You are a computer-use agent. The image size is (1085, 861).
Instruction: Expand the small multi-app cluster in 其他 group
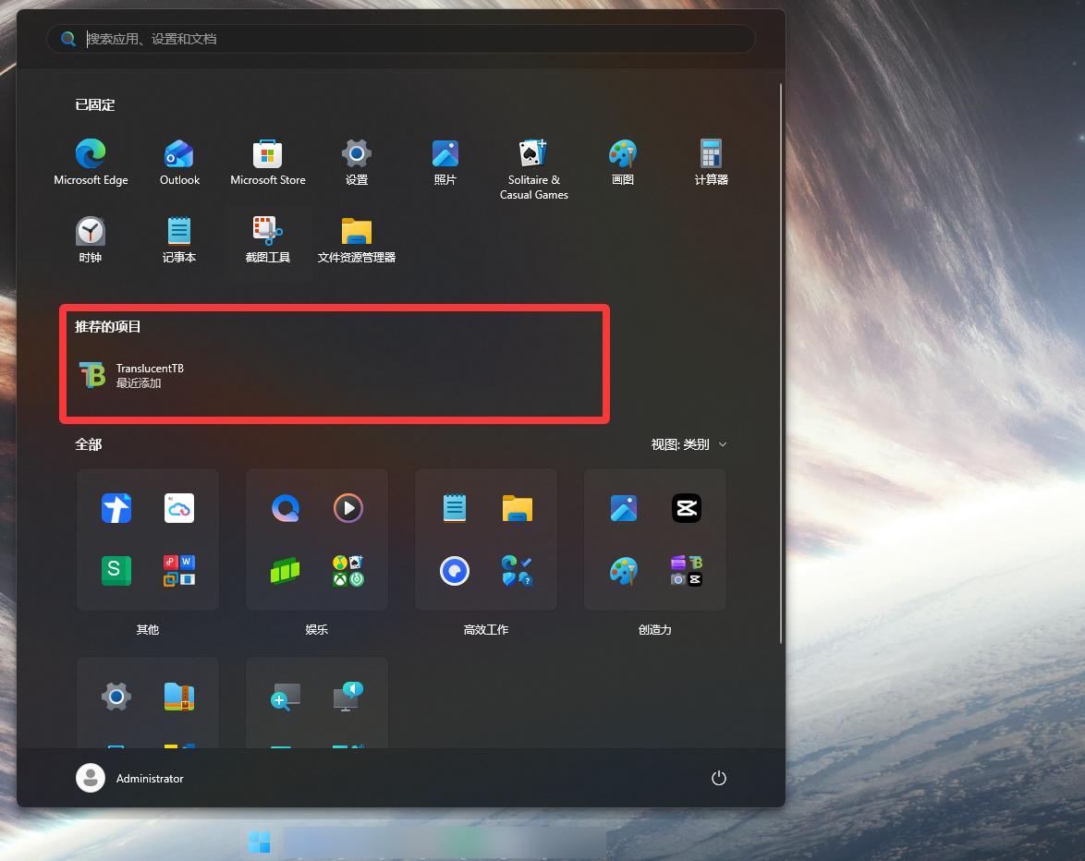[x=179, y=571]
